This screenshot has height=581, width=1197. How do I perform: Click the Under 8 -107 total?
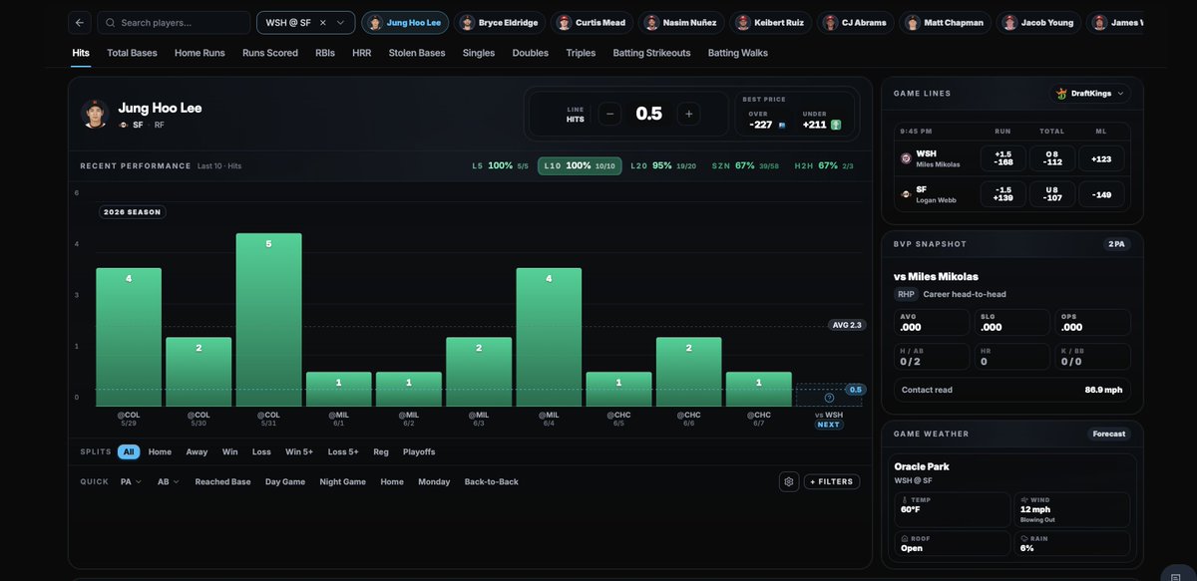[1052, 193]
